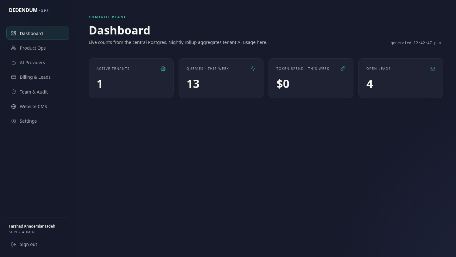Click the coins icon on Token Spend card

[343, 69]
